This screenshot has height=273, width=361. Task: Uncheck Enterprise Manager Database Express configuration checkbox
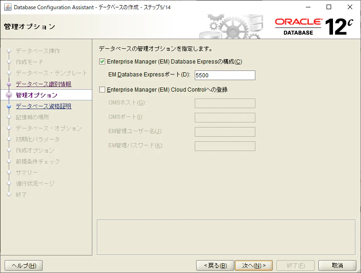102,62
